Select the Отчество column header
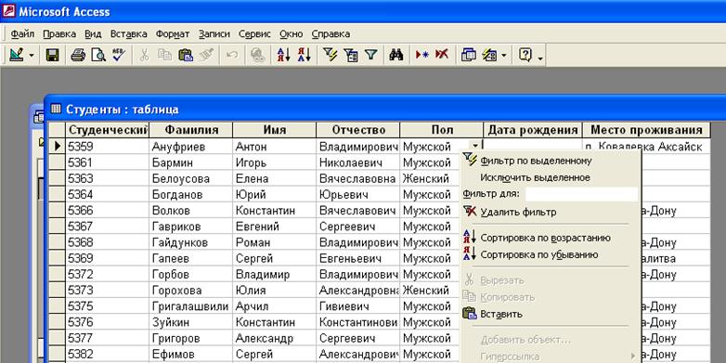 pyautogui.click(x=358, y=130)
